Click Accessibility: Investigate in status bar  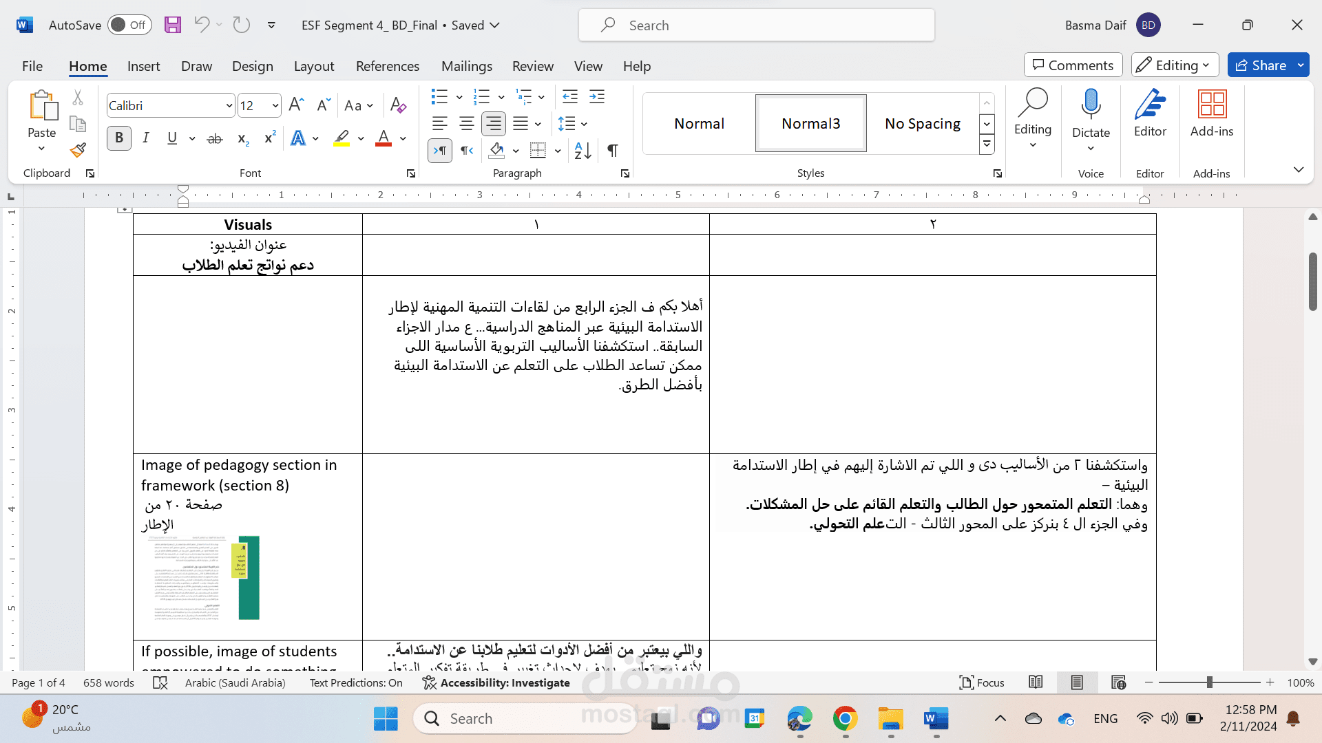[x=496, y=682]
